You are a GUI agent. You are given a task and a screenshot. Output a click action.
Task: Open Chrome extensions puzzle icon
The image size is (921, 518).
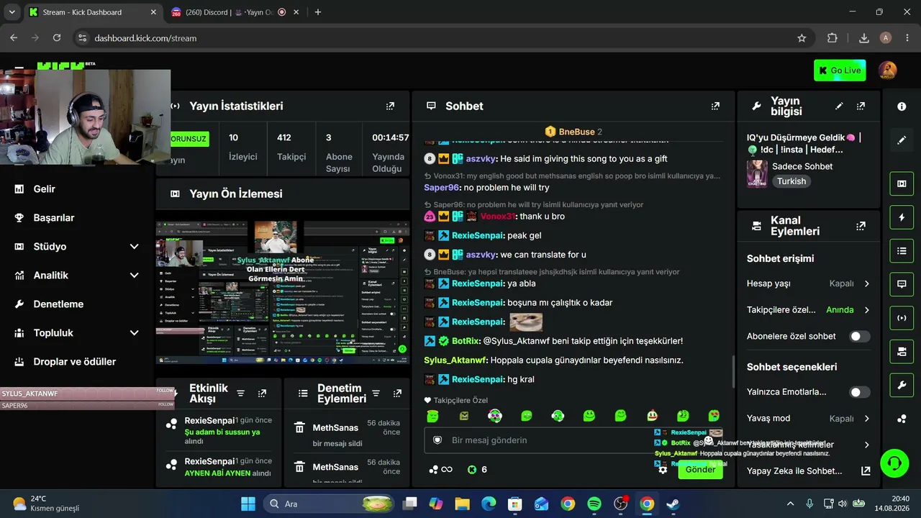pyautogui.click(x=832, y=38)
